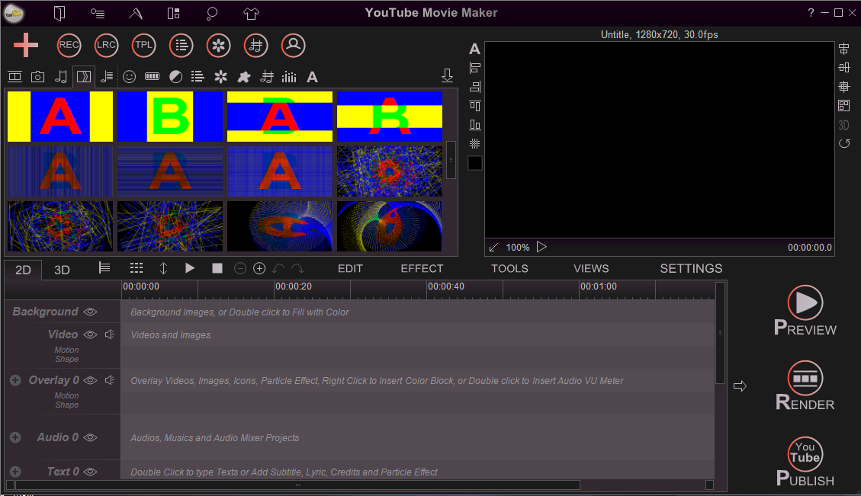This screenshot has height=496, width=861.
Task: Select the camera photo media tab
Action: pyautogui.click(x=37, y=77)
